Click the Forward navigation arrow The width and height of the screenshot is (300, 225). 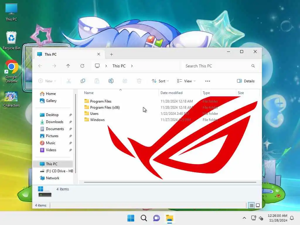[54, 66]
